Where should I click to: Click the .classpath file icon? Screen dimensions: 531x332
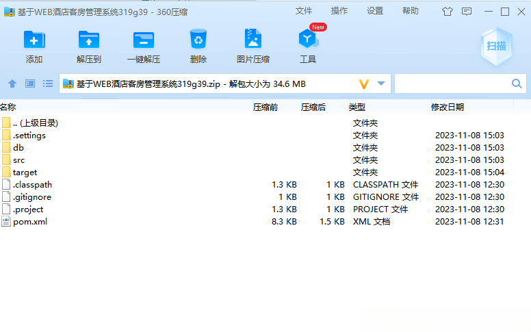point(6,184)
